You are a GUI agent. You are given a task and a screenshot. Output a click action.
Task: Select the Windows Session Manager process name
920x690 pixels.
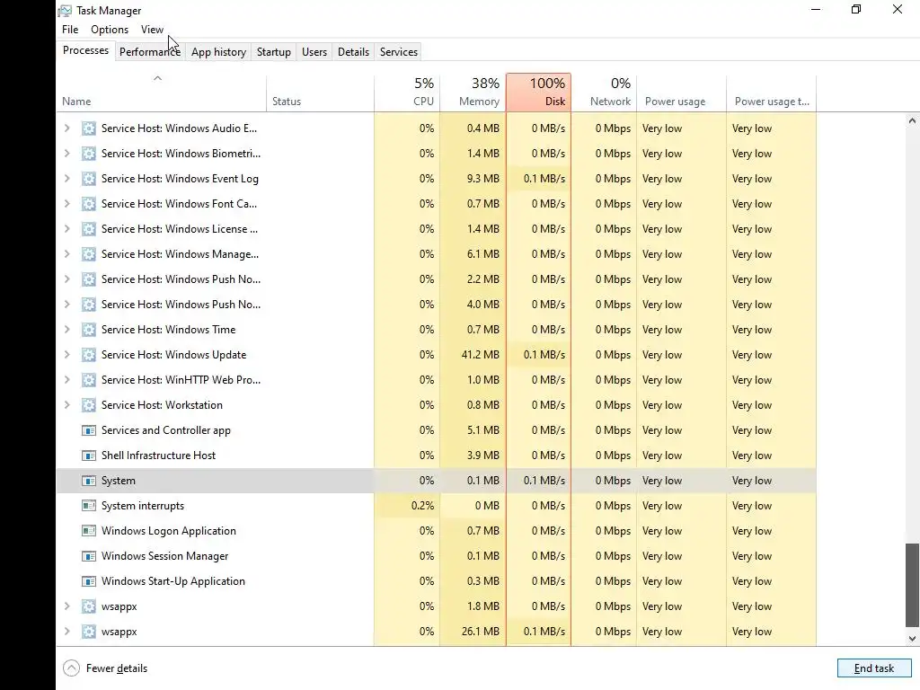pos(165,556)
